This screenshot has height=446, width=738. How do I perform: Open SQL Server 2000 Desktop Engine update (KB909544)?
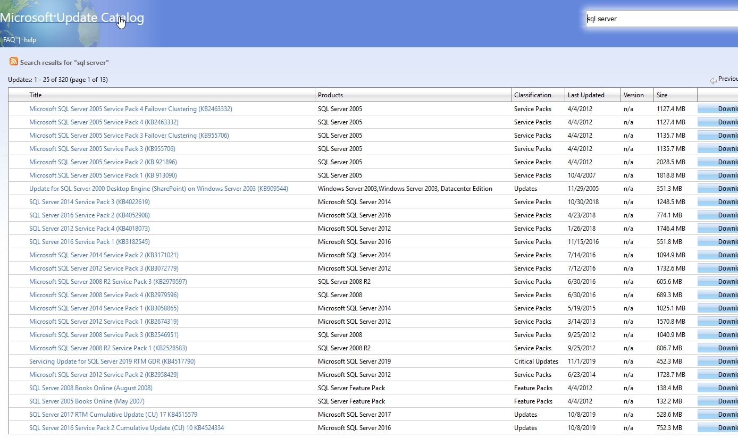pyautogui.click(x=158, y=189)
